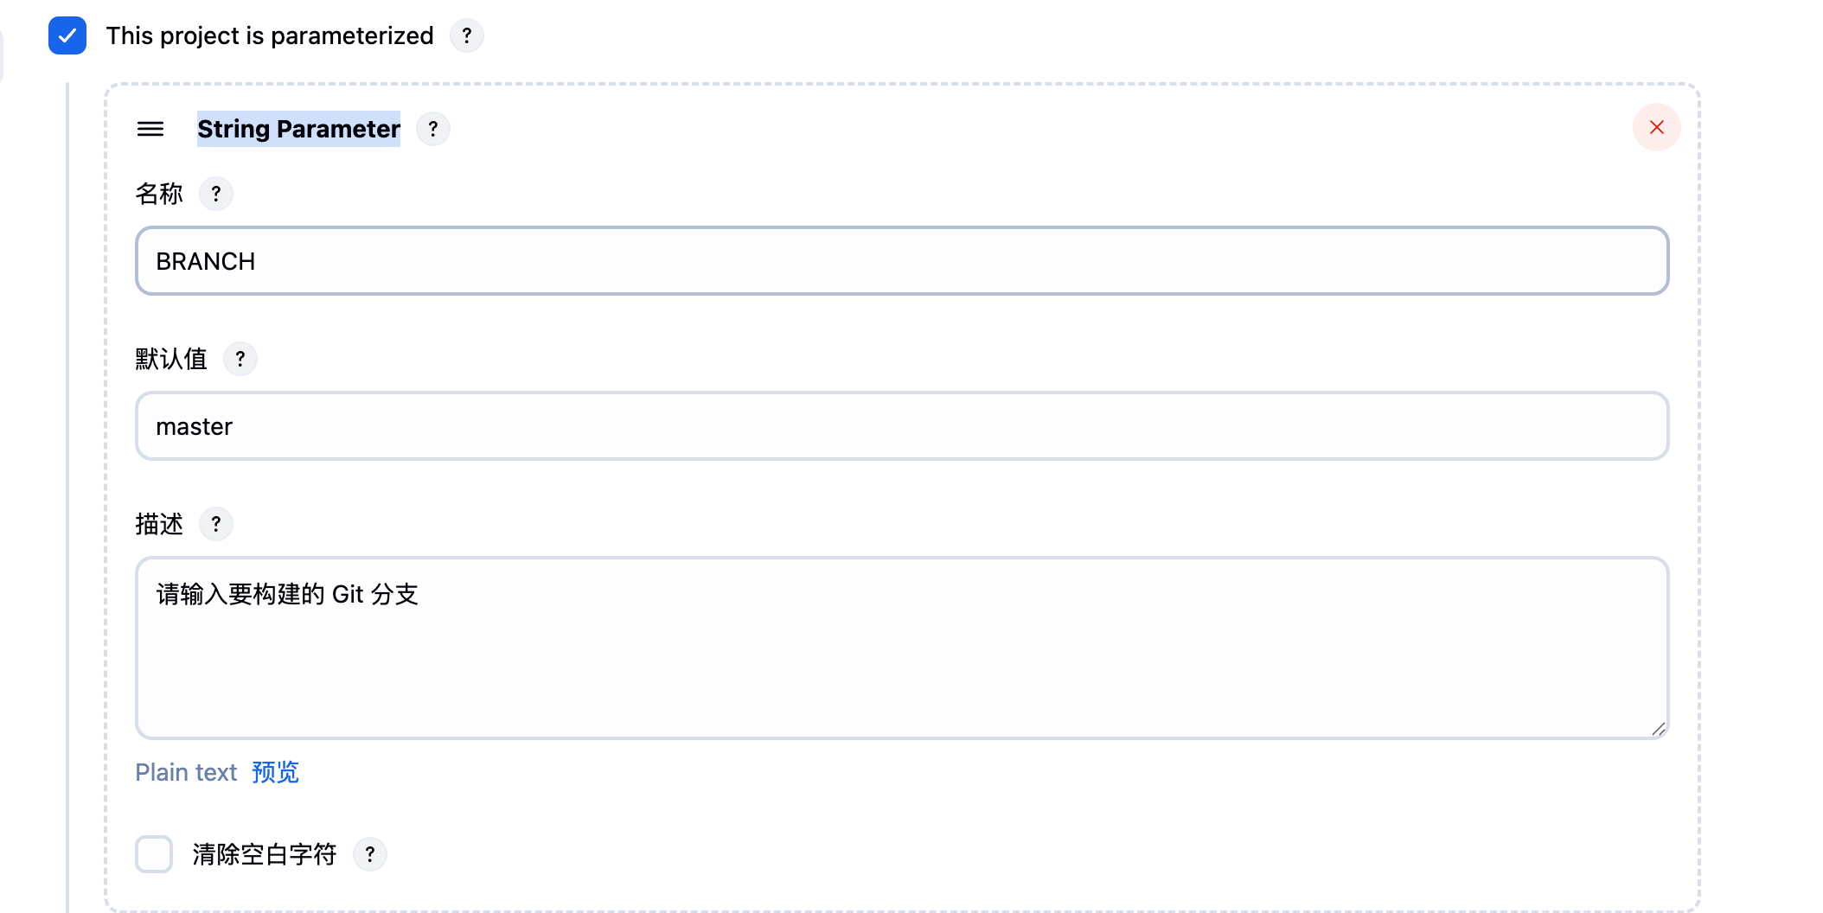Click the 默认值 field label

[x=171, y=359]
